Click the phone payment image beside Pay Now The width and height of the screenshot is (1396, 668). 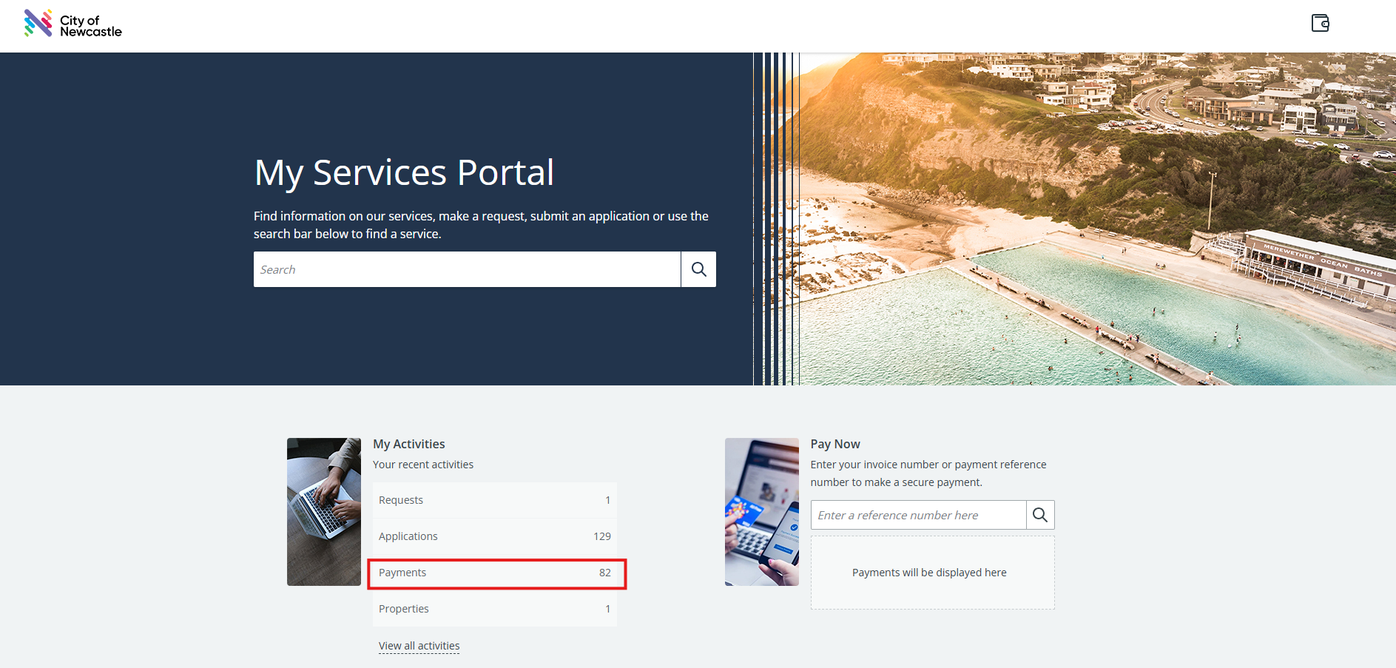761,512
